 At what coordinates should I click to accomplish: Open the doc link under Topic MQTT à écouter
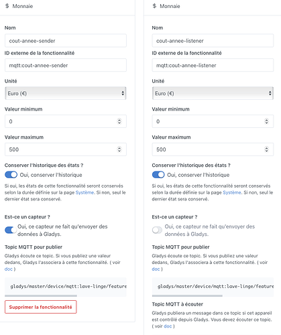(x=168, y=326)
